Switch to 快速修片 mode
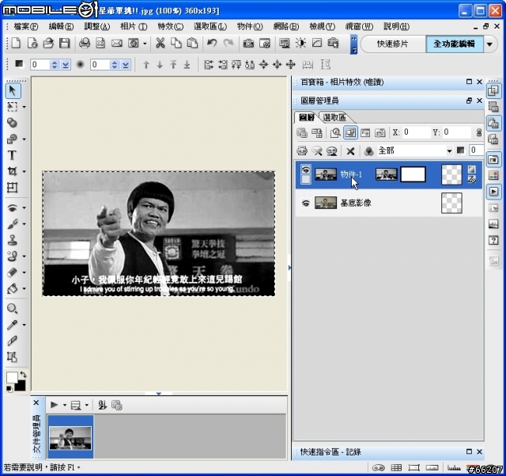This screenshot has width=506, height=476. 393,44
